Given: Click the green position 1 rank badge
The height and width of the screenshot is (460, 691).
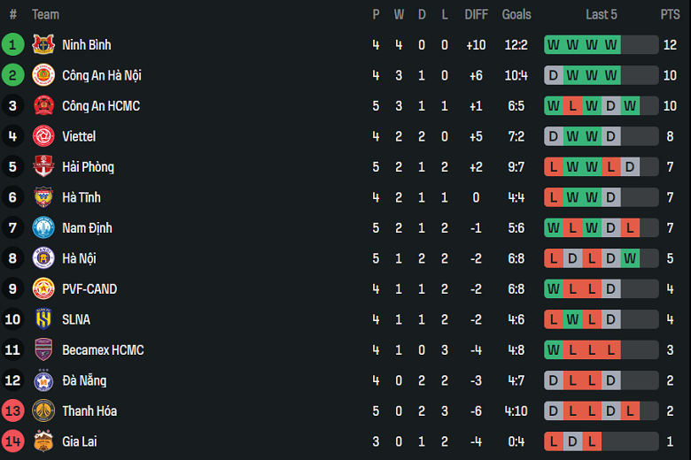Looking at the screenshot, I should coord(12,45).
